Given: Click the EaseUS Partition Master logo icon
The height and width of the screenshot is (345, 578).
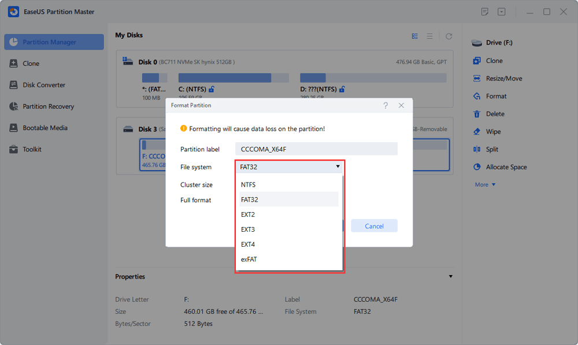Looking at the screenshot, I should tap(13, 12).
